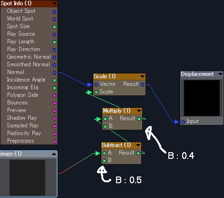Screen dimensions: 224x198
Task: Collapse the Multiply (1) node arrow
Action: [x=139, y=111]
